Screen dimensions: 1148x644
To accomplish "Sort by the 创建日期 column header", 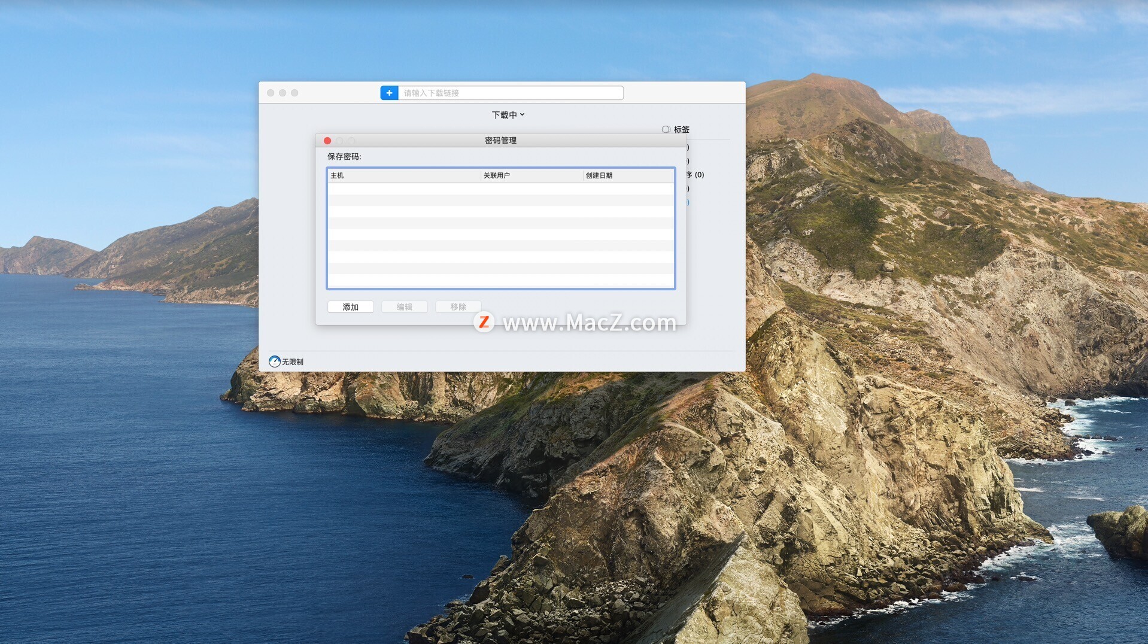I will click(628, 175).
